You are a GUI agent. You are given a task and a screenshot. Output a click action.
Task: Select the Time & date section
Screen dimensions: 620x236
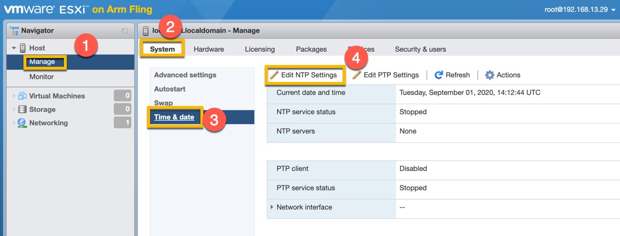(175, 117)
